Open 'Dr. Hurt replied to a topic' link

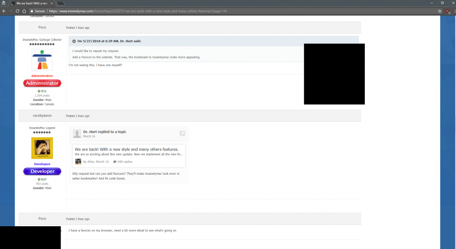pos(105,132)
